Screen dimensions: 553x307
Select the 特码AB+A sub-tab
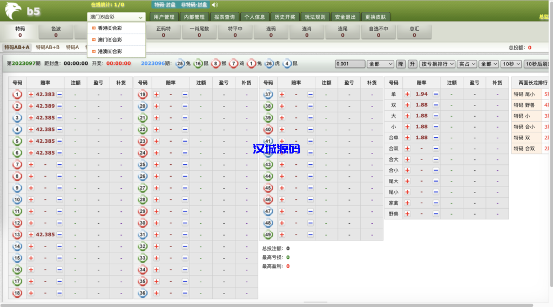coord(17,47)
